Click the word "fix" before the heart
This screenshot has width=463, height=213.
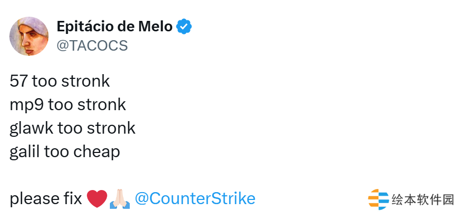click(x=73, y=199)
